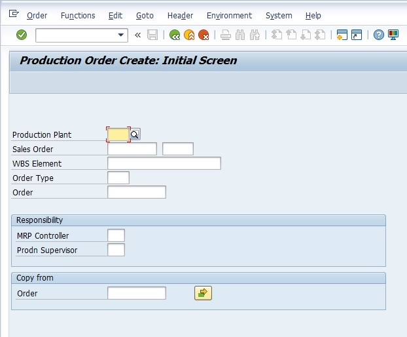Screen dimensions: 407x337
Task: Open the Edit menu
Action: coord(115,16)
